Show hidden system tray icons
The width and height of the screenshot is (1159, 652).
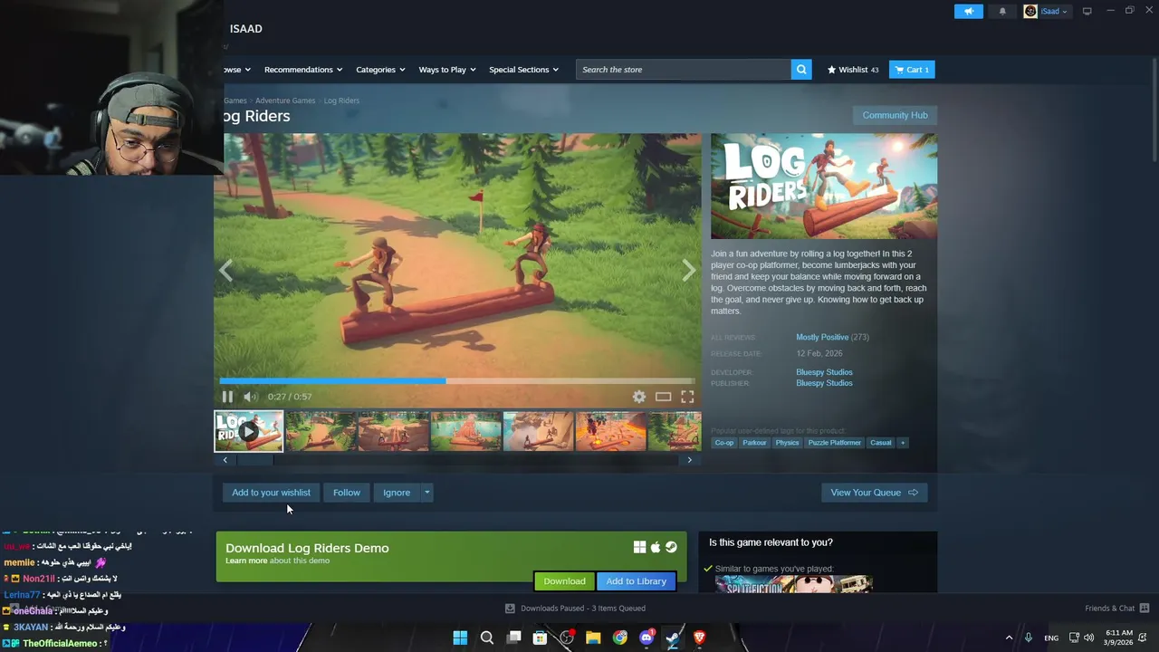tap(1009, 638)
